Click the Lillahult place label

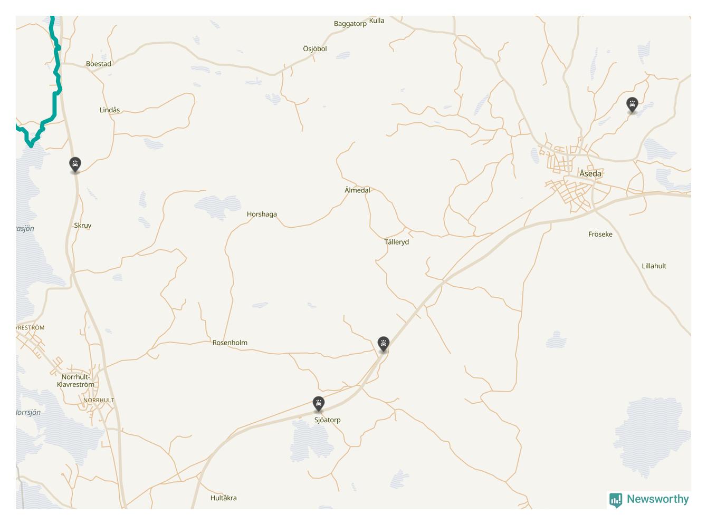(x=654, y=266)
